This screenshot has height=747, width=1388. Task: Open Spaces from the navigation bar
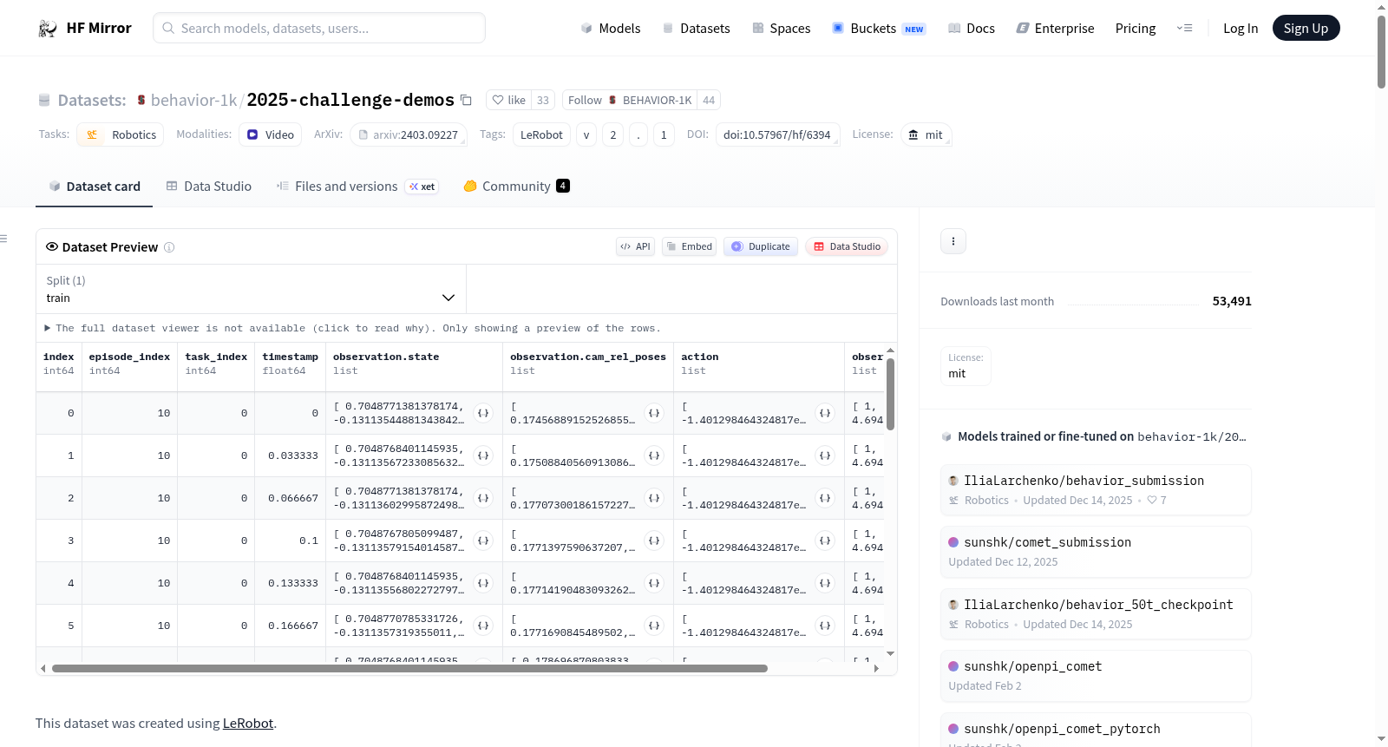coord(781,29)
